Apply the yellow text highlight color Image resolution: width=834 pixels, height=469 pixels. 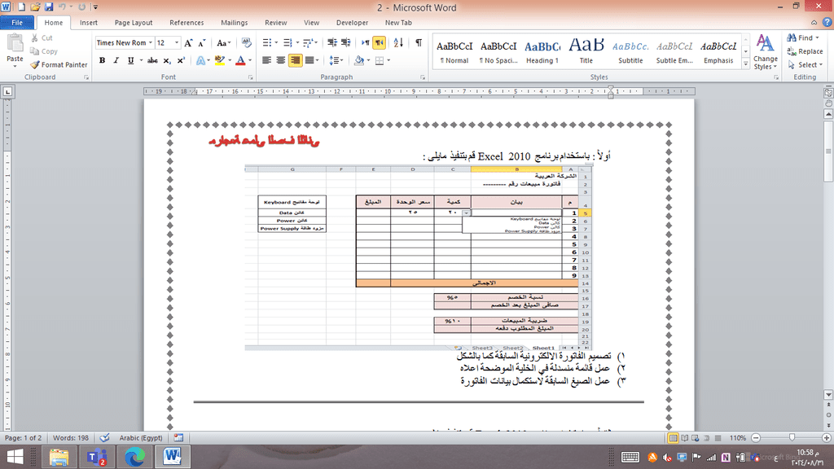coord(220,60)
